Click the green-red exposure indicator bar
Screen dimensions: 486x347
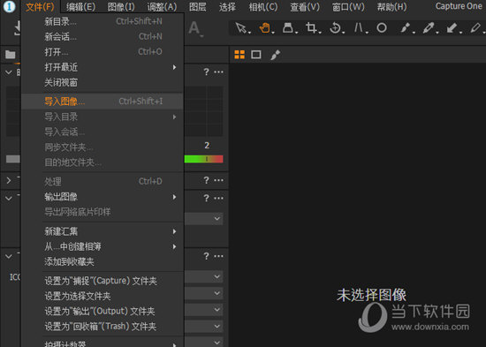point(203,159)
